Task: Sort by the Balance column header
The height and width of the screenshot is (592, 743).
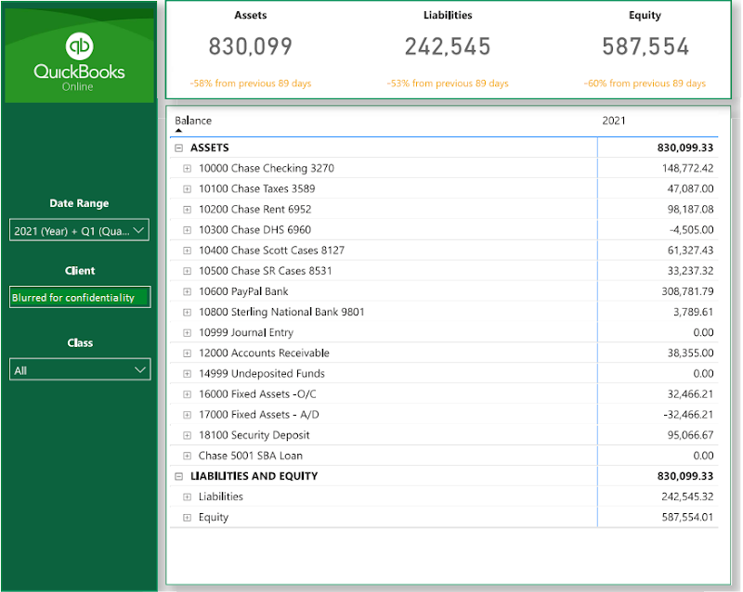Action: tap(193, 121)
